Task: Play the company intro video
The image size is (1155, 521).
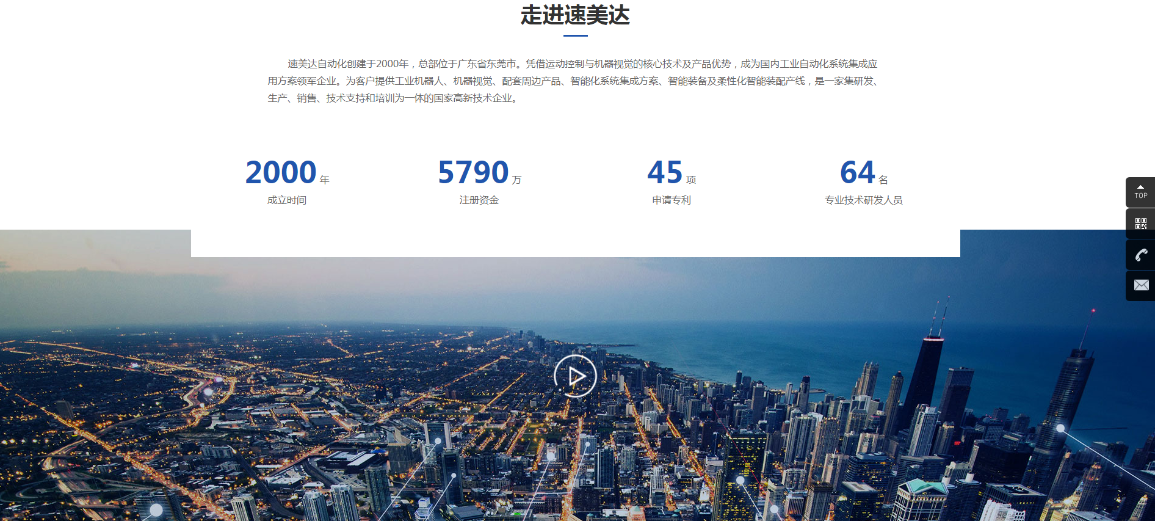Action: click(575, 376)
